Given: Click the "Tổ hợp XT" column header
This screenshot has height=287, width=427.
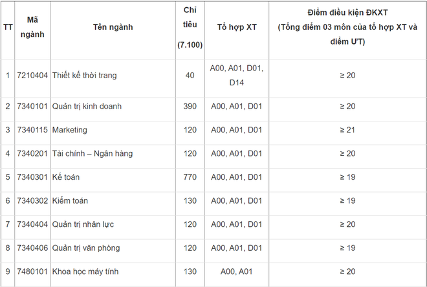Looking at the screenshot, I should point(236,27).
